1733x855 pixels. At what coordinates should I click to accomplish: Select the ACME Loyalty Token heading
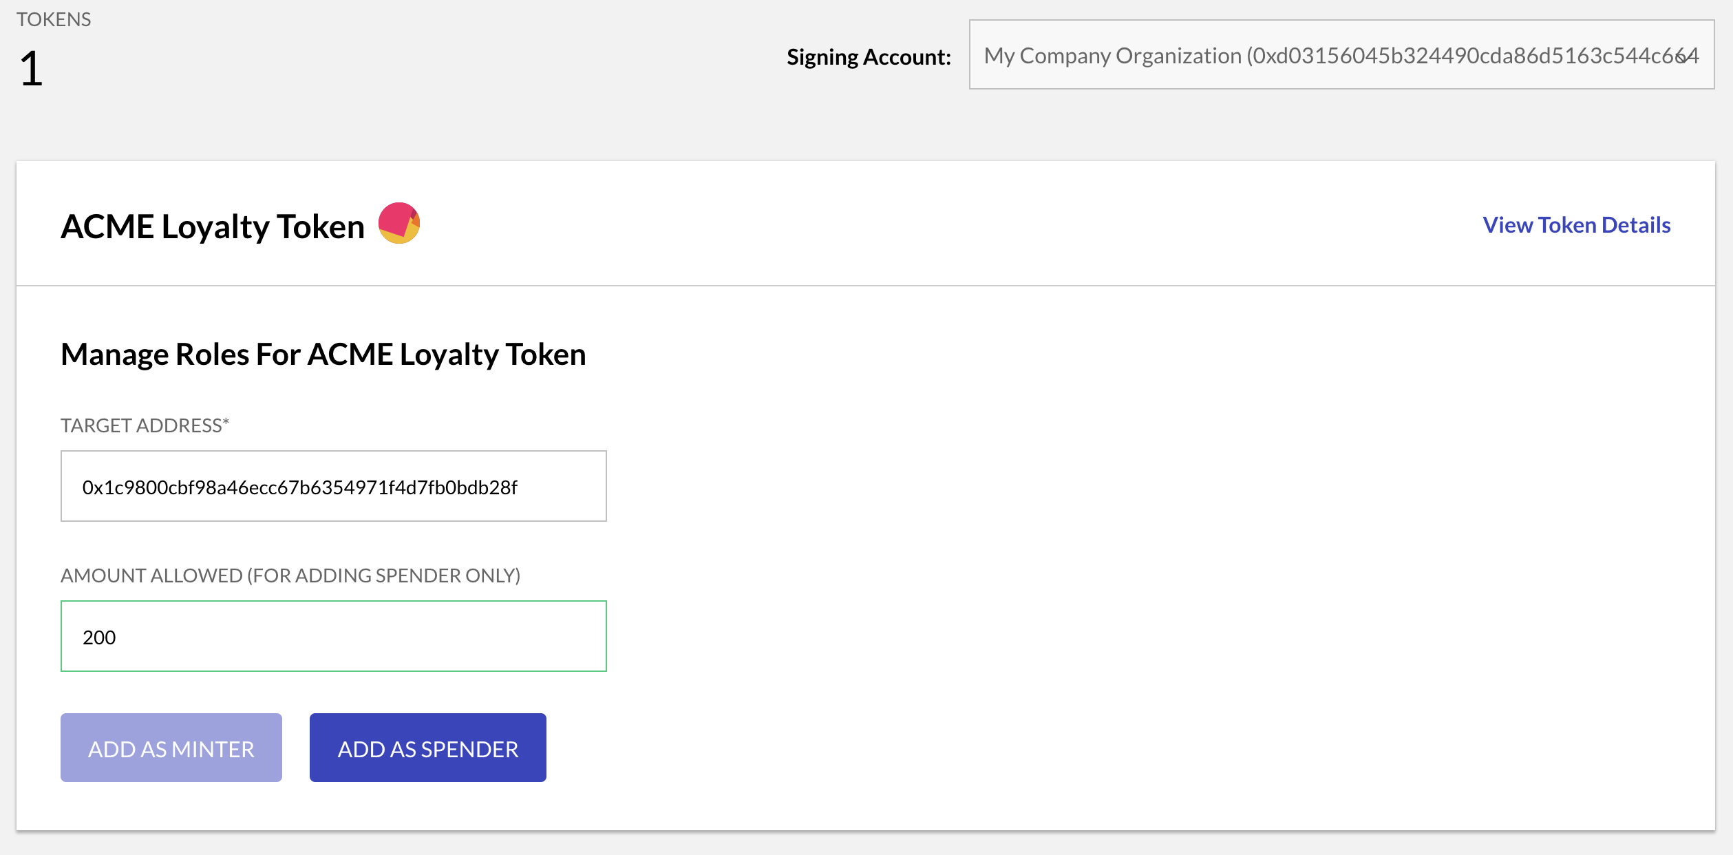pyautogui.click(x=213, y=226)
